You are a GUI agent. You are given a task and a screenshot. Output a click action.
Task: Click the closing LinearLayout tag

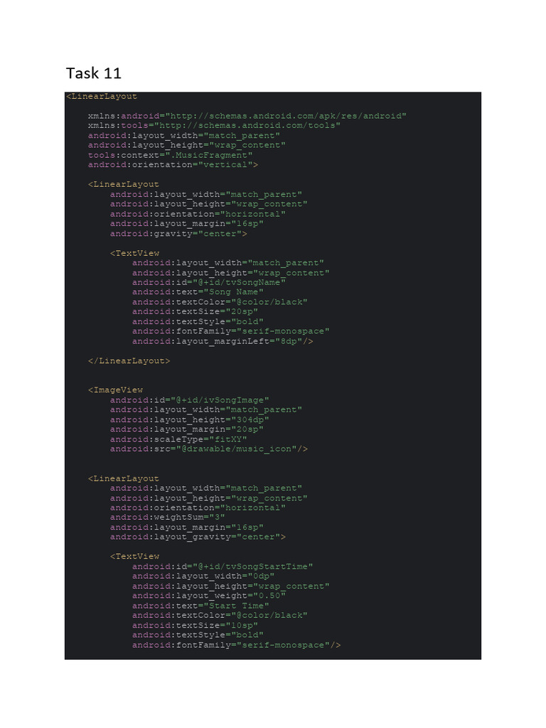[x=129, y=360]
